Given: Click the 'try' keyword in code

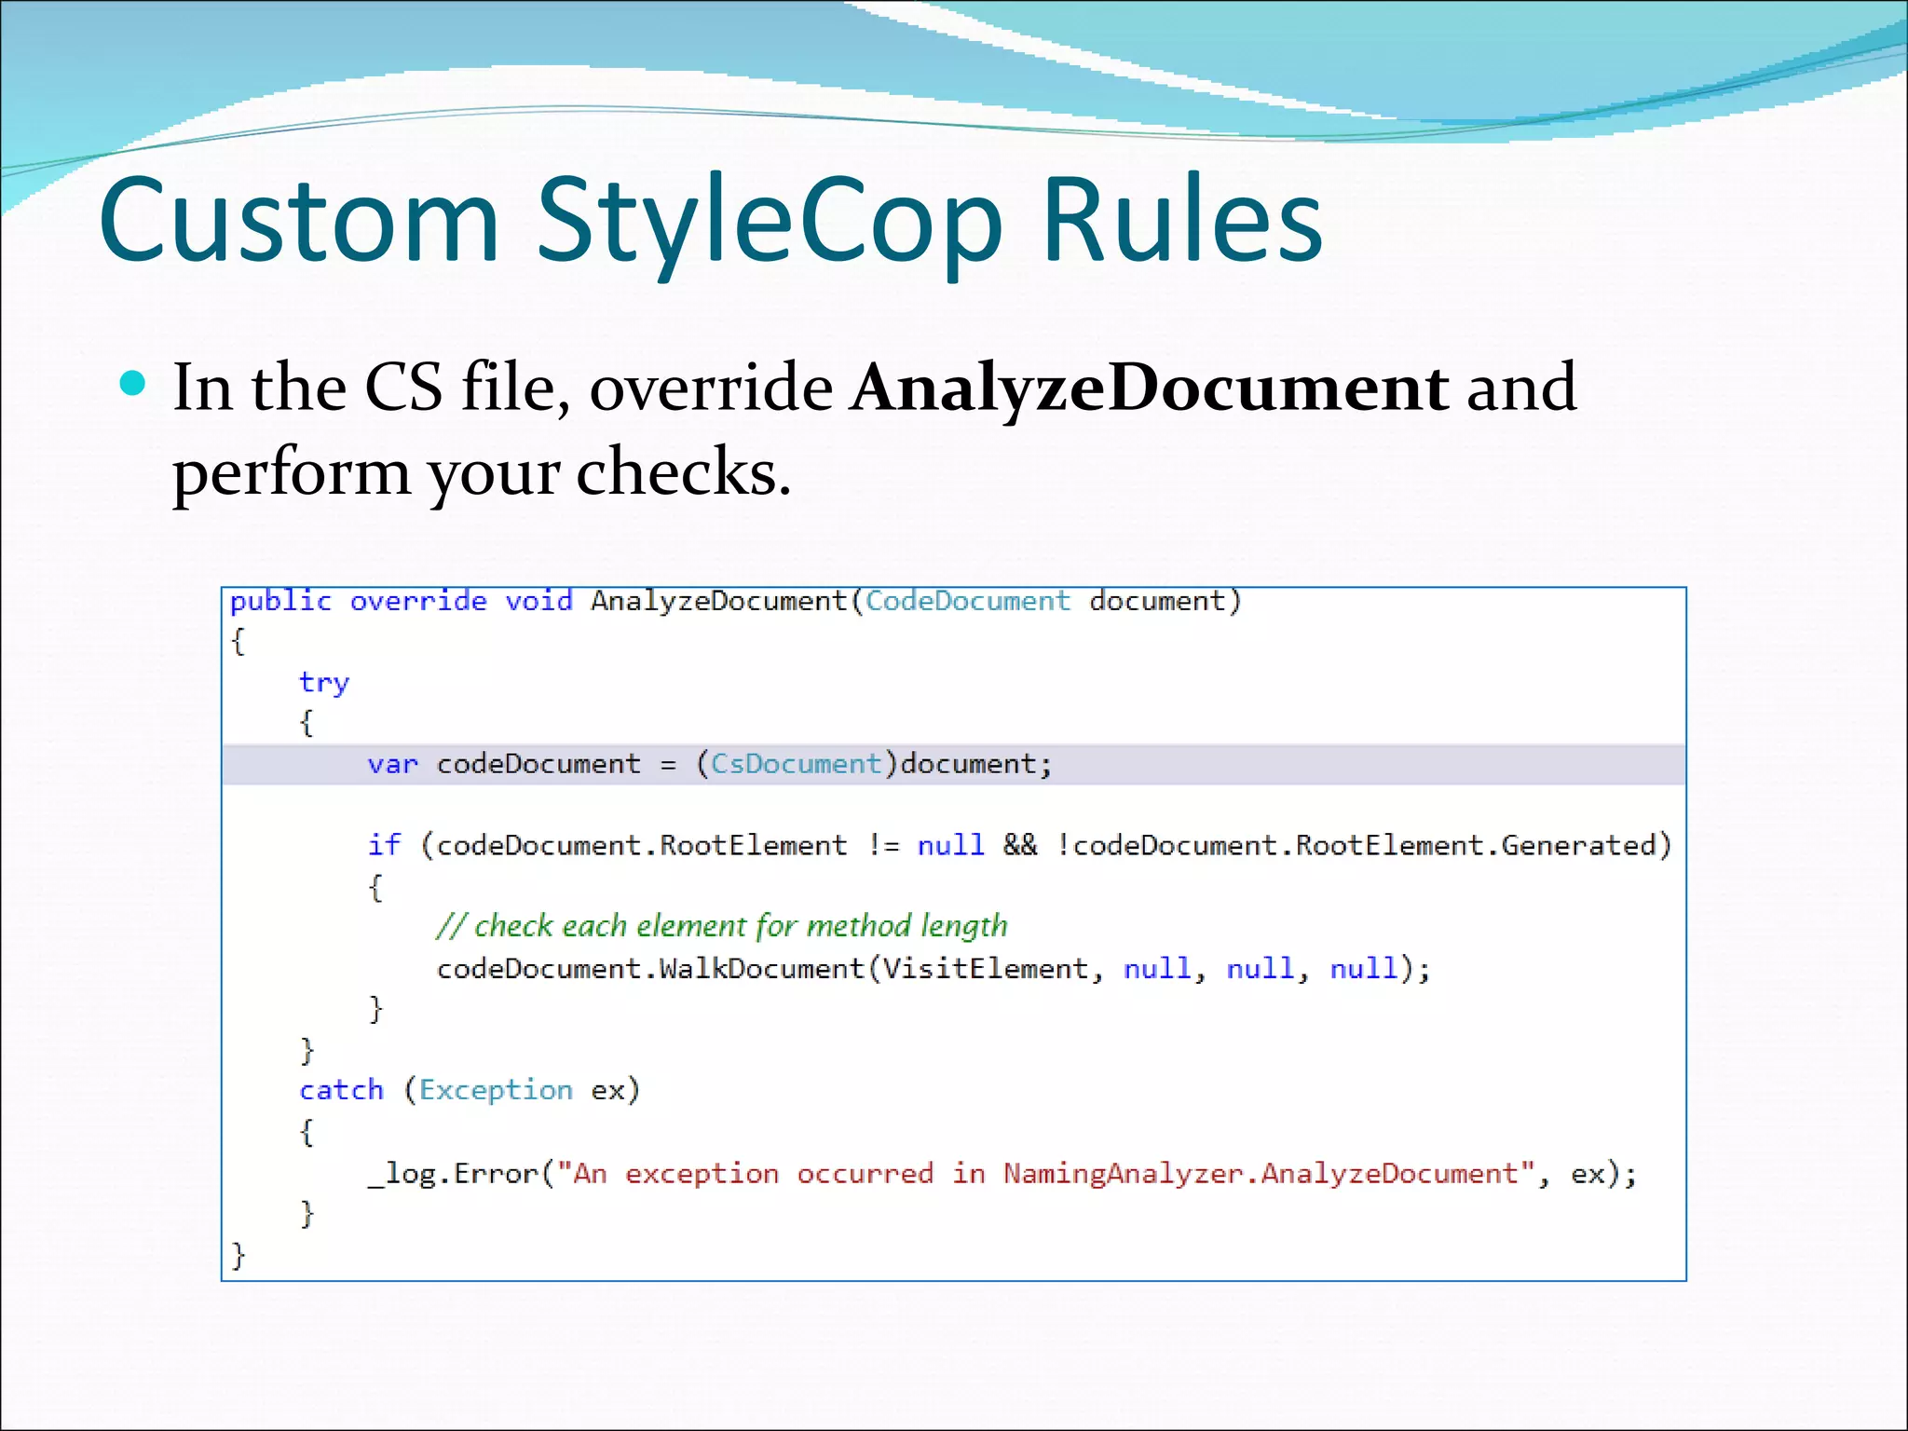Looking at the screenshot, I should click(324, 684).
